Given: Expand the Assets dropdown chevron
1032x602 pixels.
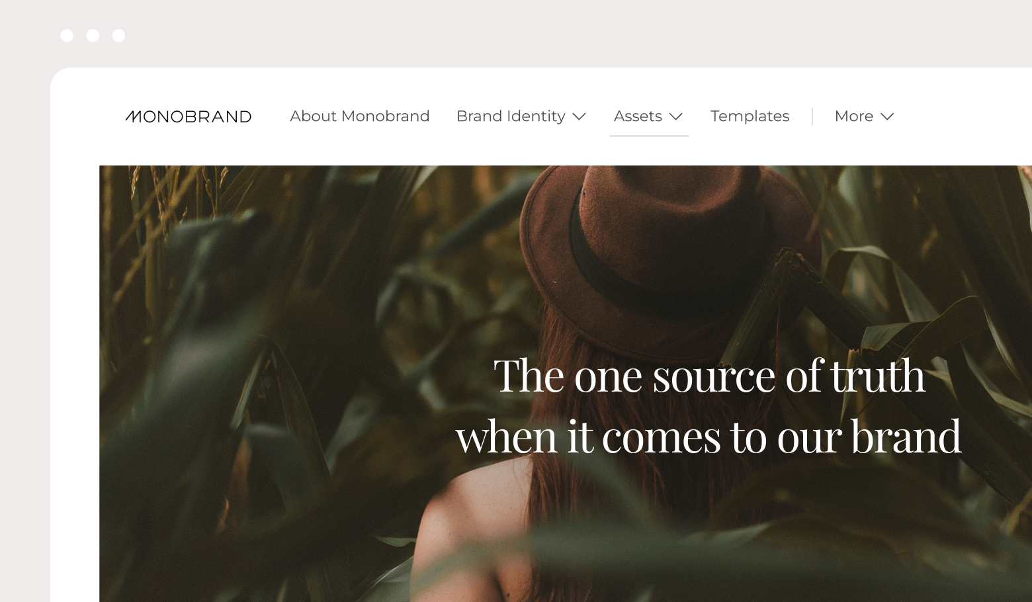Looking at the screenshot, I should click(x=675, y=116).
